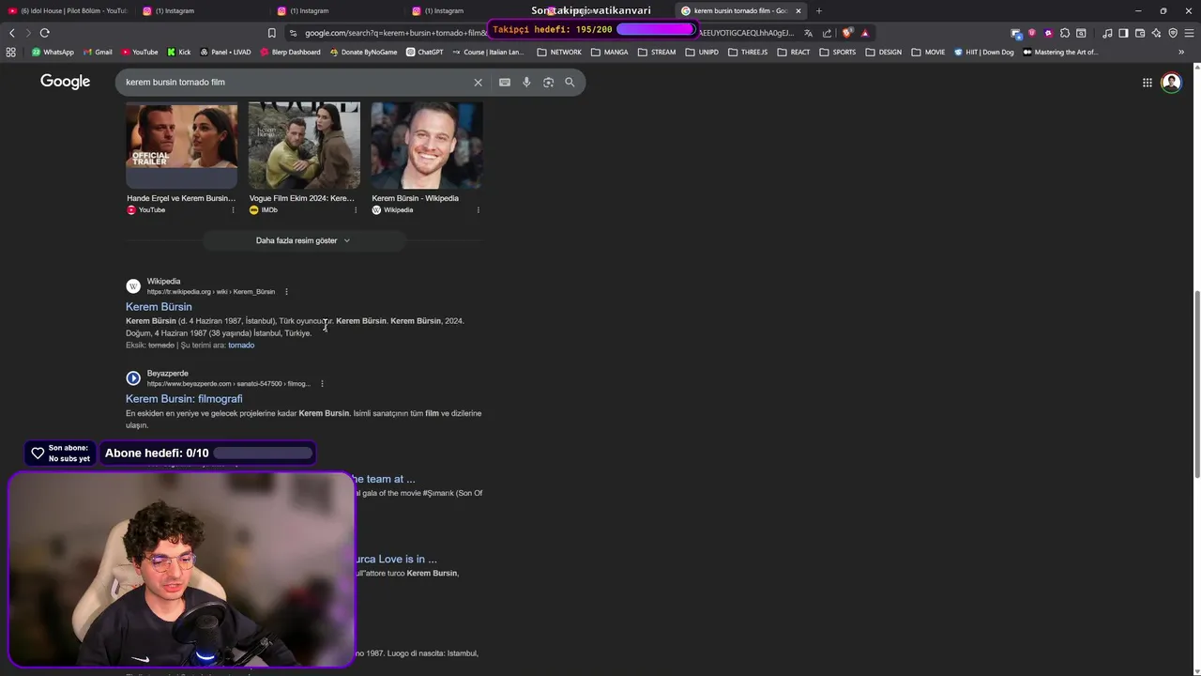This screenshot has height=676, width=1201.
Task: Open Leo AI sparkle icon
Action: coord(1156,33)
